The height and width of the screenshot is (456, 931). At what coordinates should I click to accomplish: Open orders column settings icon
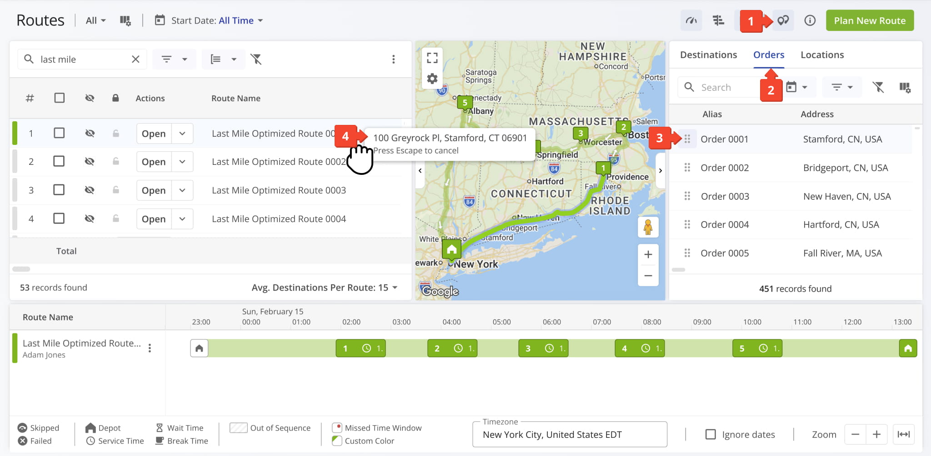[905, 87]
